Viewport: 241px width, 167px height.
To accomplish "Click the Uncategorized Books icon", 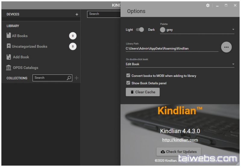I will tap(9, 46).
